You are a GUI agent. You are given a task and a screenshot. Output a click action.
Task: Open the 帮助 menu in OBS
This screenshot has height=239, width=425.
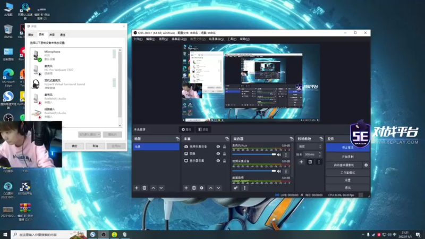(244, 39)
